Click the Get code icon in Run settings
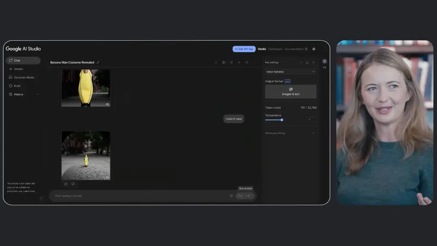 pos(301,62)
